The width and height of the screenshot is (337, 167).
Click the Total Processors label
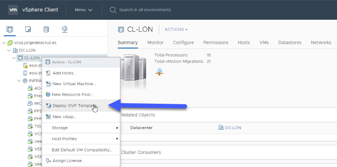click(x=171, y=55)
